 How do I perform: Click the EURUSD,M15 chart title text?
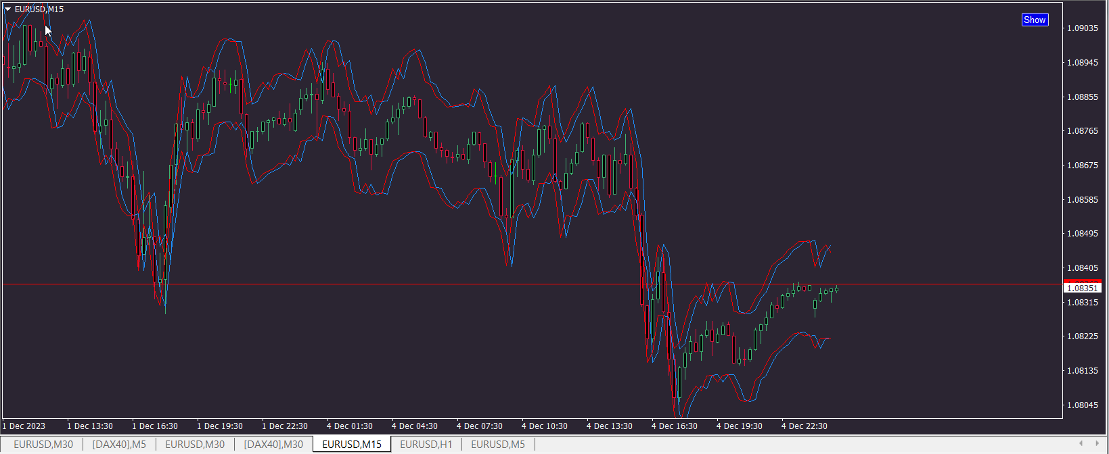point(39,9)
